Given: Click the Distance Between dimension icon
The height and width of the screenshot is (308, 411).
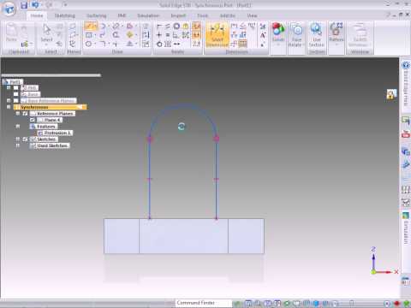Looking at the screenshot, I should click(x=234, y=27).
